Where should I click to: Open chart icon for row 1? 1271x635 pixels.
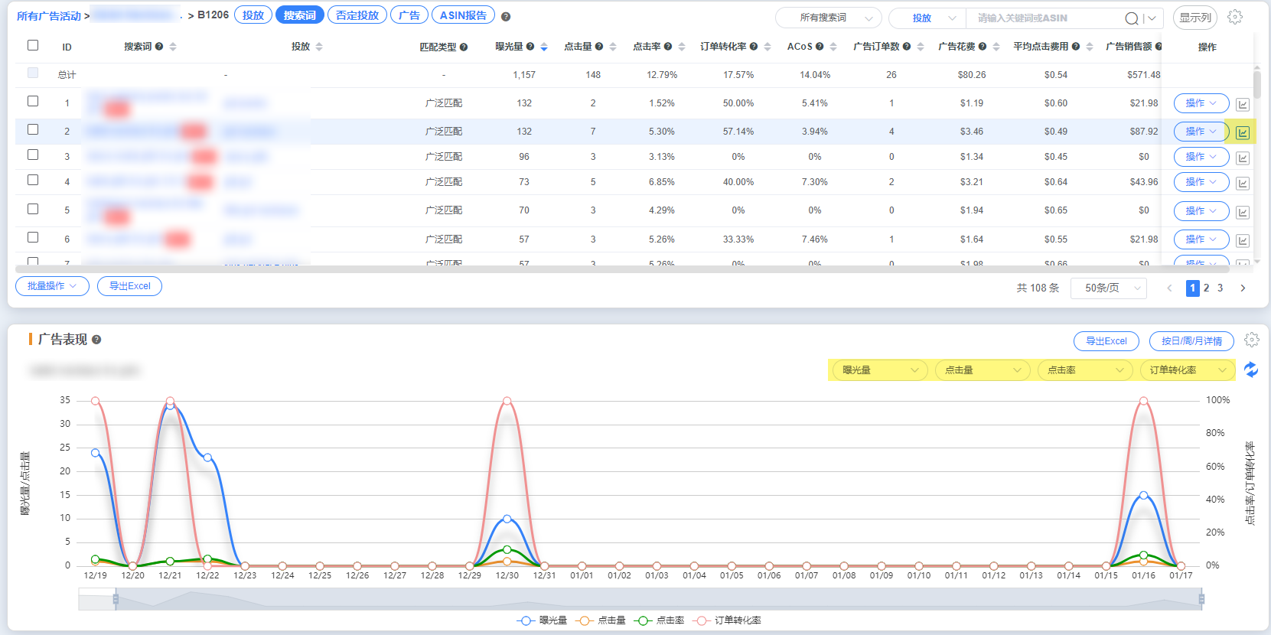1243,104
